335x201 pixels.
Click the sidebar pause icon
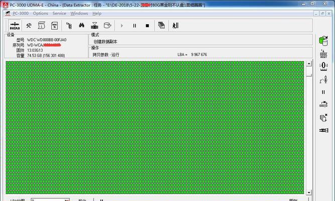[x=323, y=92]
